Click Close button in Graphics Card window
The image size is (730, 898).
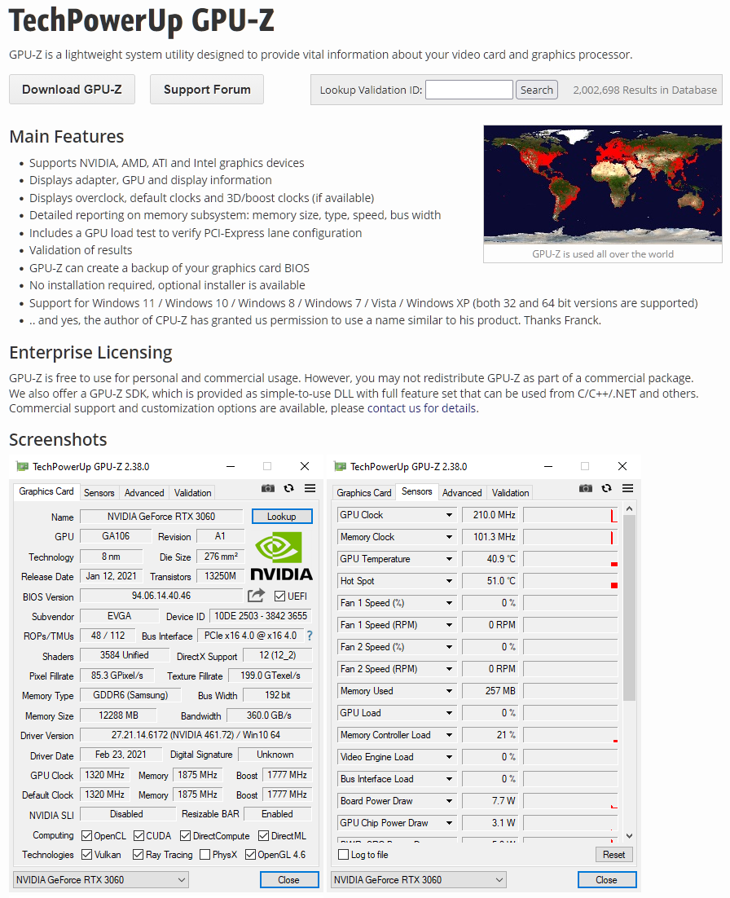[x=289, y=880]
